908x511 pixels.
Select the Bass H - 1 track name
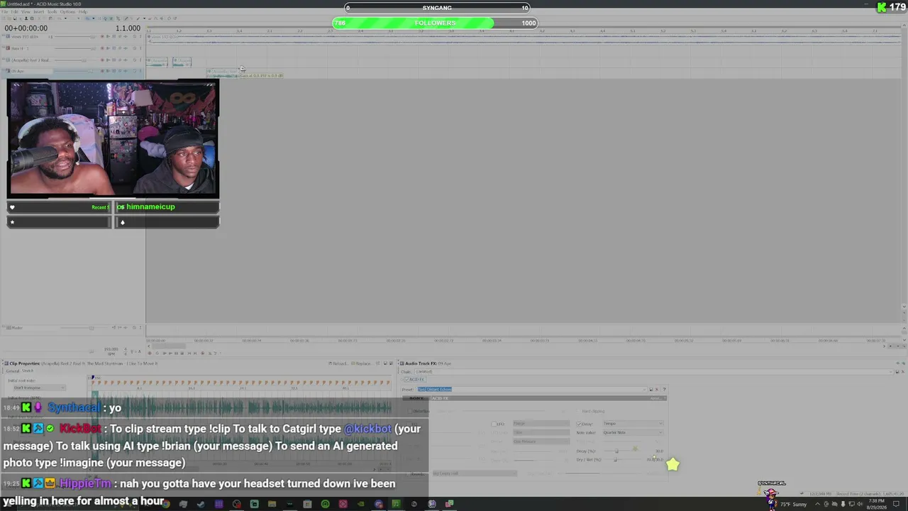pyautogui.click(x=19, y=48)
